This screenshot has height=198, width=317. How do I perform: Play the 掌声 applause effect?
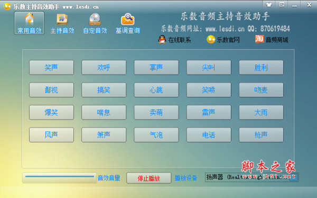click(156, 67)
